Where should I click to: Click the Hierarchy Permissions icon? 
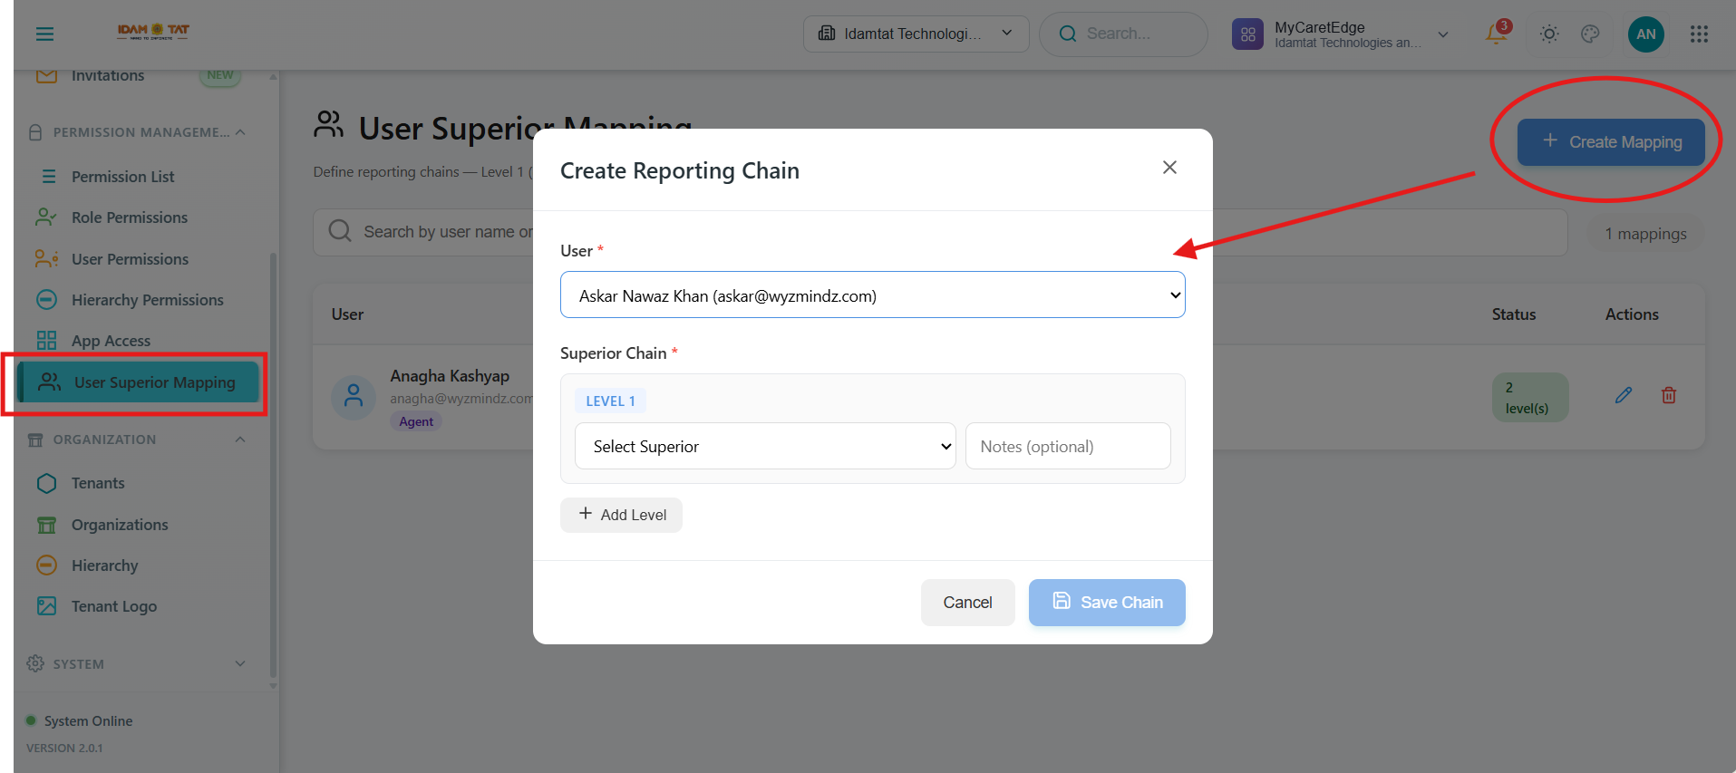click(x=46, y=300)
